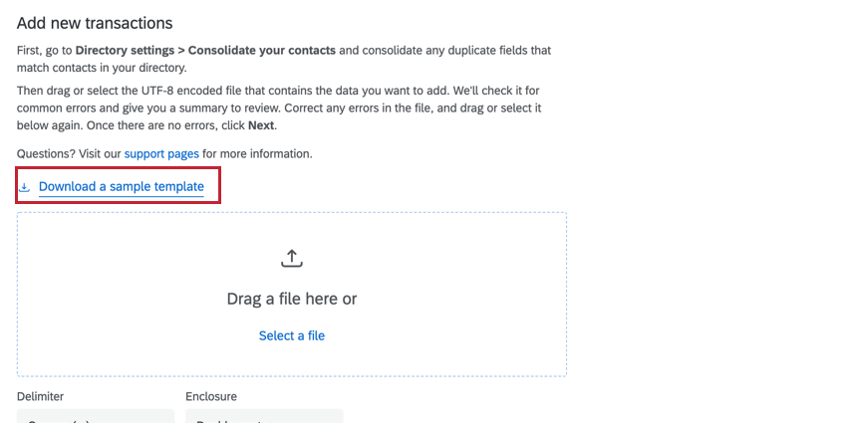Click the Delimiter field label
Screen dimensions: 847x423
tap(39, 396)
